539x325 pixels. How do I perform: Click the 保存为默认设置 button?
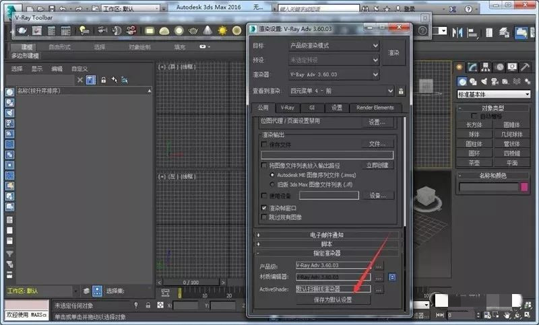point(332,300)
